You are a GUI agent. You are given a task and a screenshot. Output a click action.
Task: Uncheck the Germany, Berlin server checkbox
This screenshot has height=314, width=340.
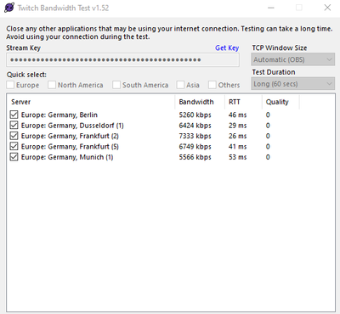pos(14,115)
